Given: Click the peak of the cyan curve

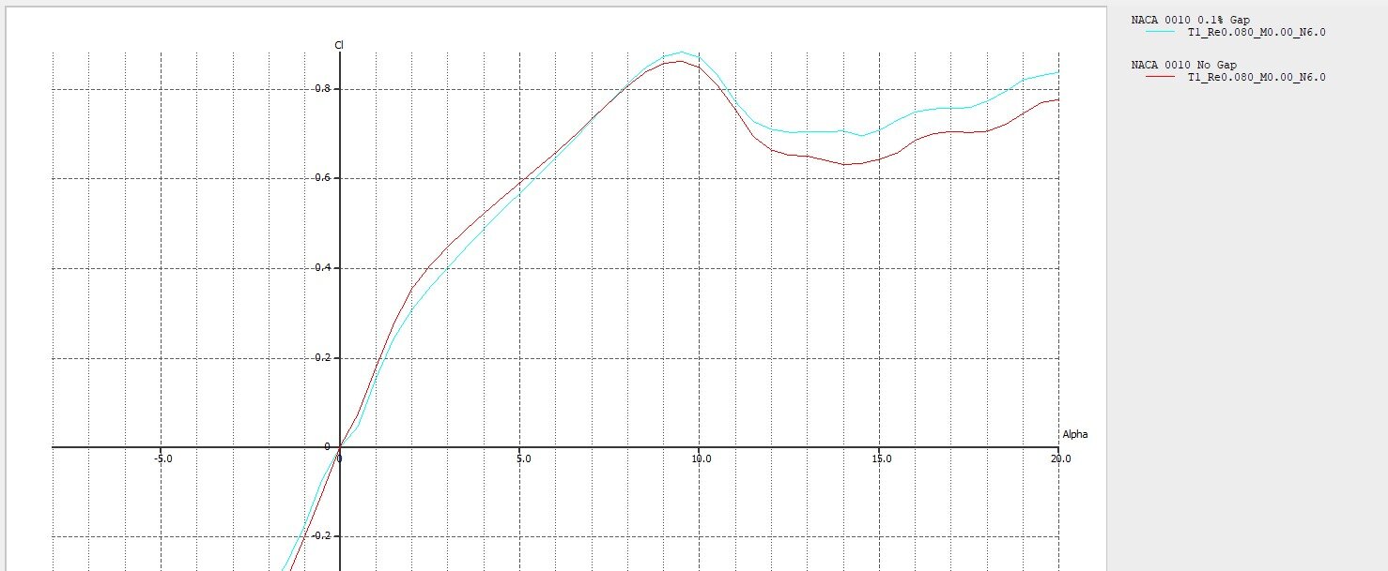Looking at the screenshot, I should tap(683, 53).
